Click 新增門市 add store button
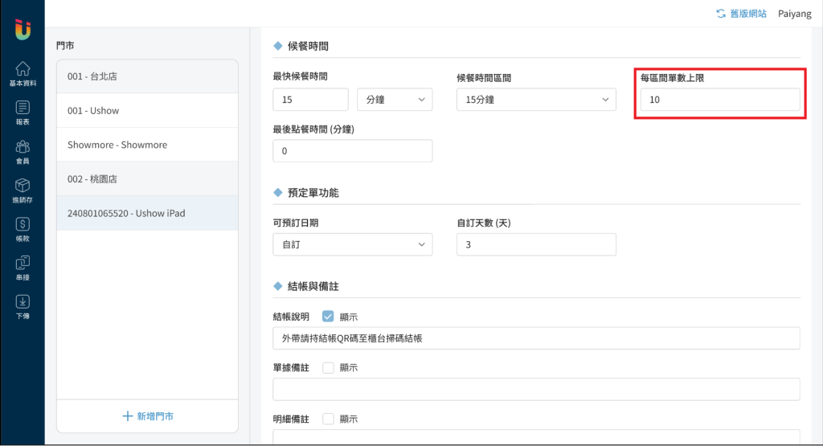823x446 pixels. [147, 416]
